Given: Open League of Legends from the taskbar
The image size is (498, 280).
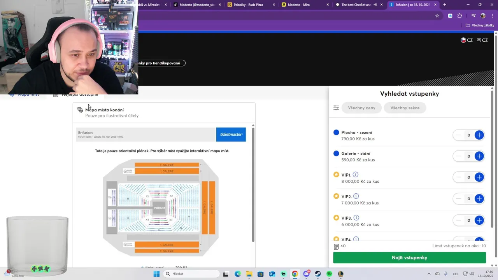Looking at the screenshot, I should click(341, 274).
